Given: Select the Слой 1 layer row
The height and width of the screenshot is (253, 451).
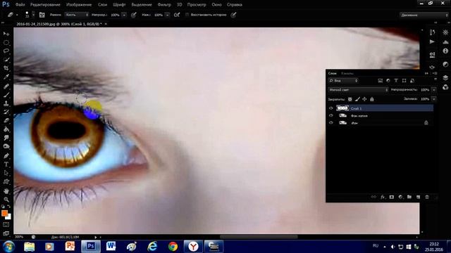Looking at the screenshot, I should [x=381, y=108].
